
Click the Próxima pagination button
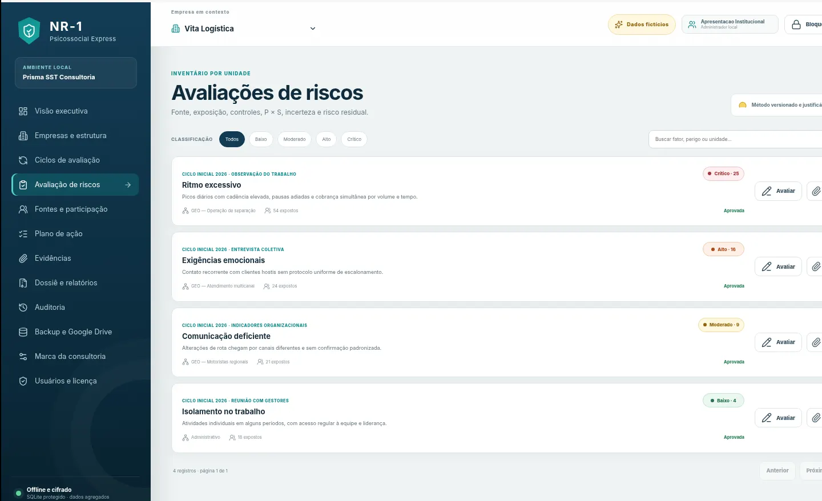[811, 471]
